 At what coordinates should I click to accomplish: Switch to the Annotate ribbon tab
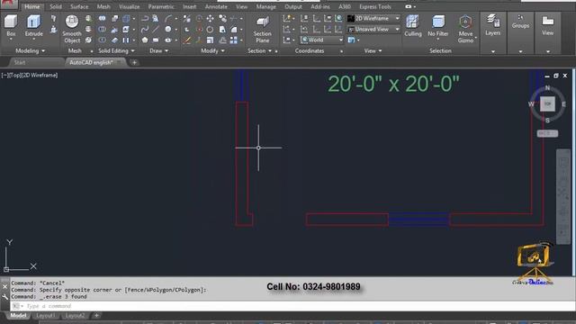216,6
